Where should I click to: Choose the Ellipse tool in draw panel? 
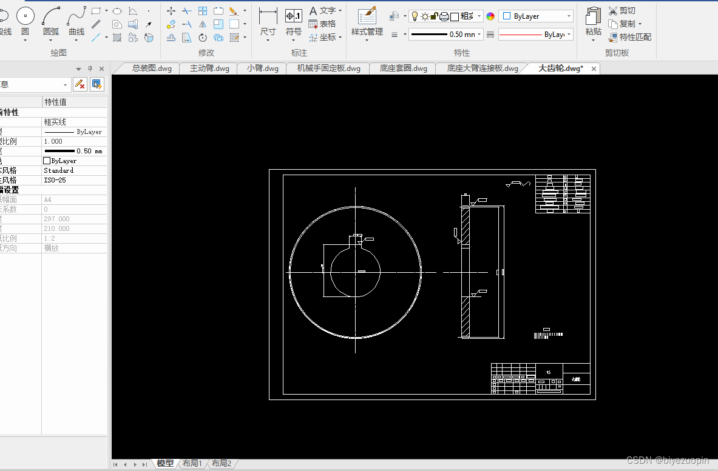pos(117,11)
